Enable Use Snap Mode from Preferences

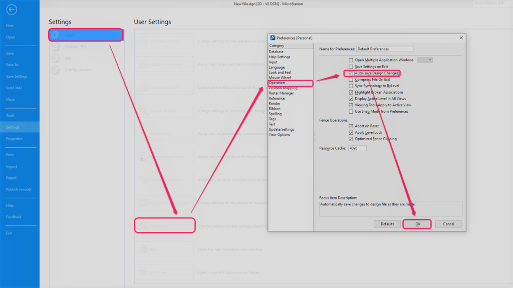coord(351,112)
